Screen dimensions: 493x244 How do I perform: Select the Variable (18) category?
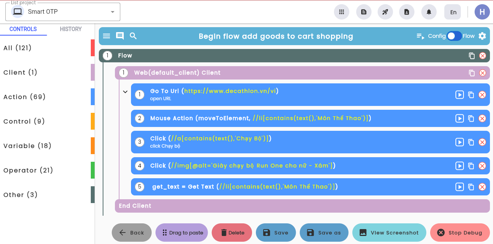click(x=47, y=146)
